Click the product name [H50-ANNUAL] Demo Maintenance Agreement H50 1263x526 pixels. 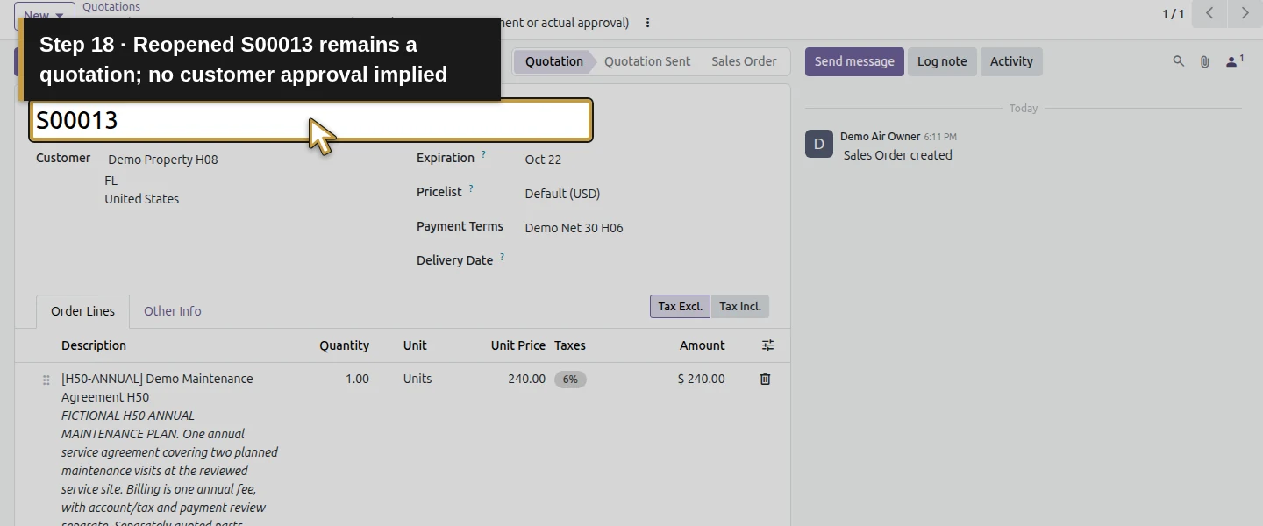click(157, 387)
